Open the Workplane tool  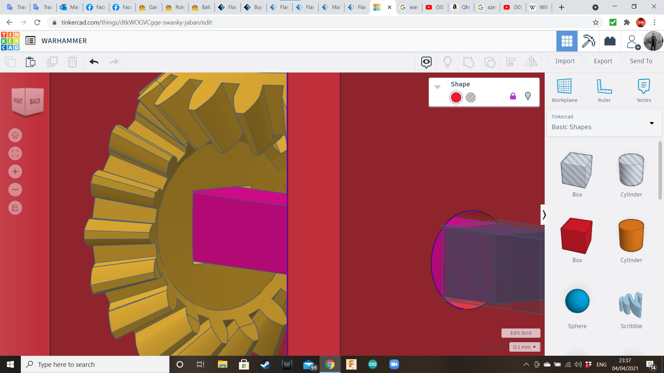coord(564,90)
